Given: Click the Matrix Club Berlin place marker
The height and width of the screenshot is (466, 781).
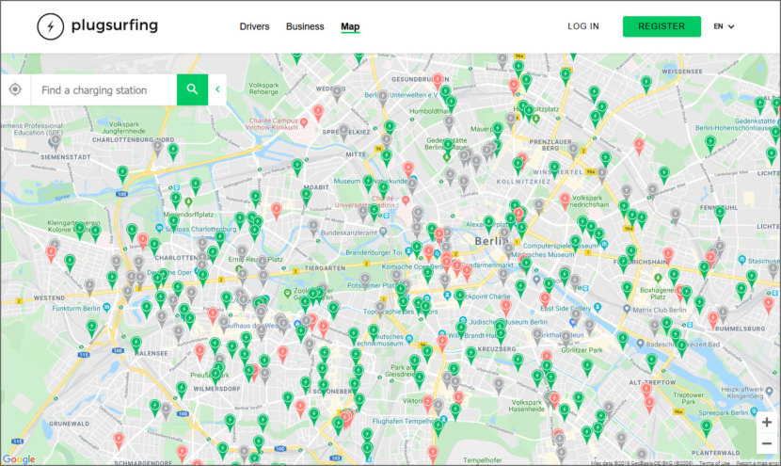Looking at the screenshot, I should [627, 309].
